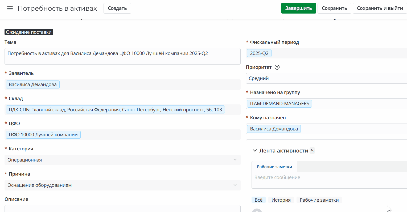
Task: Click the Сохранить button
Action: [x=334, y=8]
